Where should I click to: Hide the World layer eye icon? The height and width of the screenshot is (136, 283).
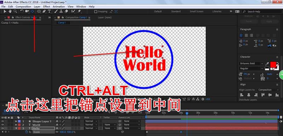click(x=2, y=125)
